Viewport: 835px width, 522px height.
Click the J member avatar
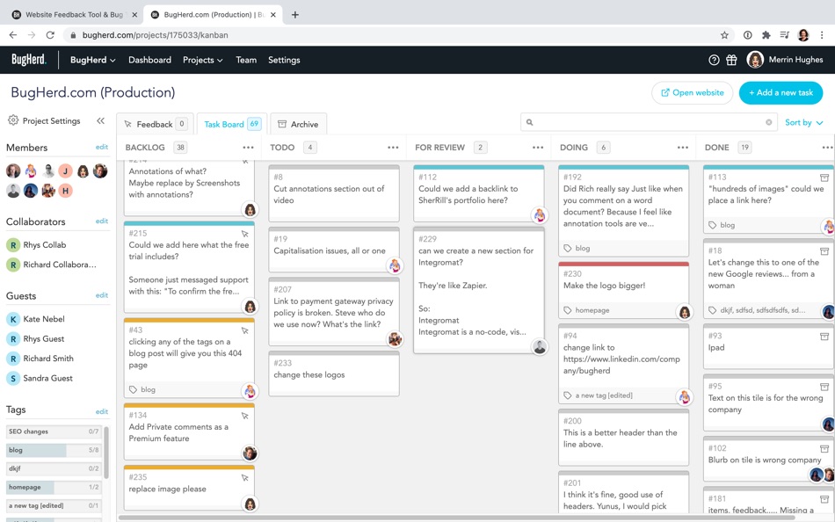coord(66,171)
